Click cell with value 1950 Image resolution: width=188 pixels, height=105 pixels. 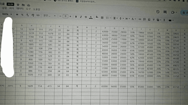coord(31,63)
